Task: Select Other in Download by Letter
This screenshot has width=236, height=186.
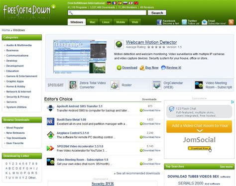Action: point(32,178)
